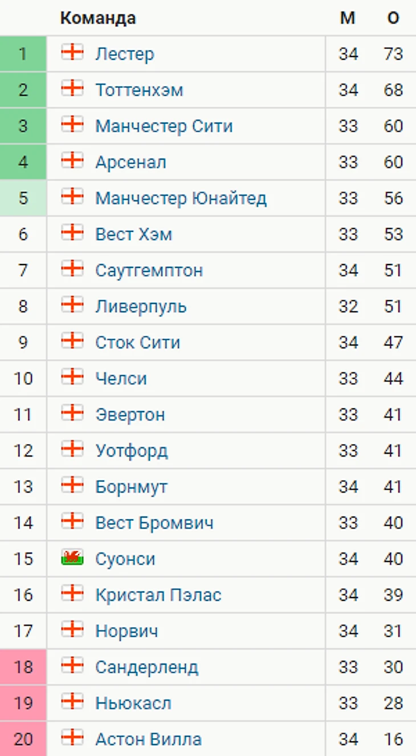Click the flag icon beside Астон Вилла
This screenshot has height=756, width=416.
coord(72,738)
